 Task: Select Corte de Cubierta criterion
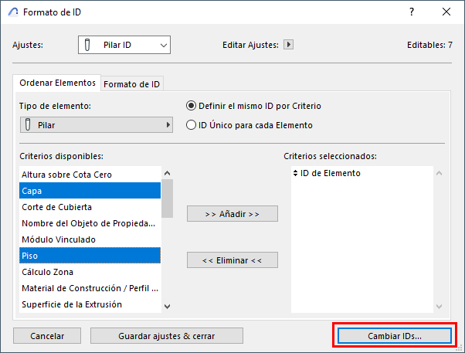[x=90, y=207]
